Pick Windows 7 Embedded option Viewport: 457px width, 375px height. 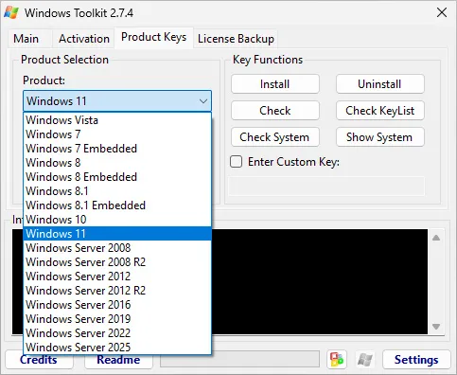click(x=117, y=149)
